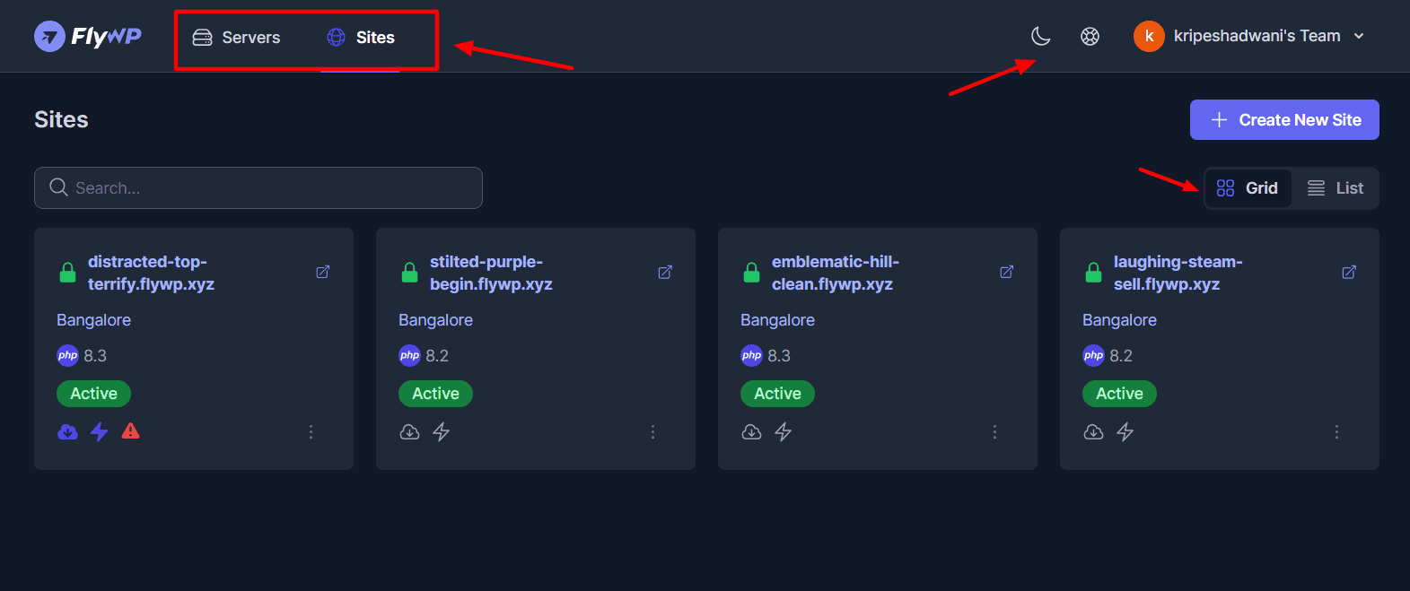Screen dimensions: 1410x591
Task: Open the help lifebuoy icon
Action: [x=1090, y=37]
